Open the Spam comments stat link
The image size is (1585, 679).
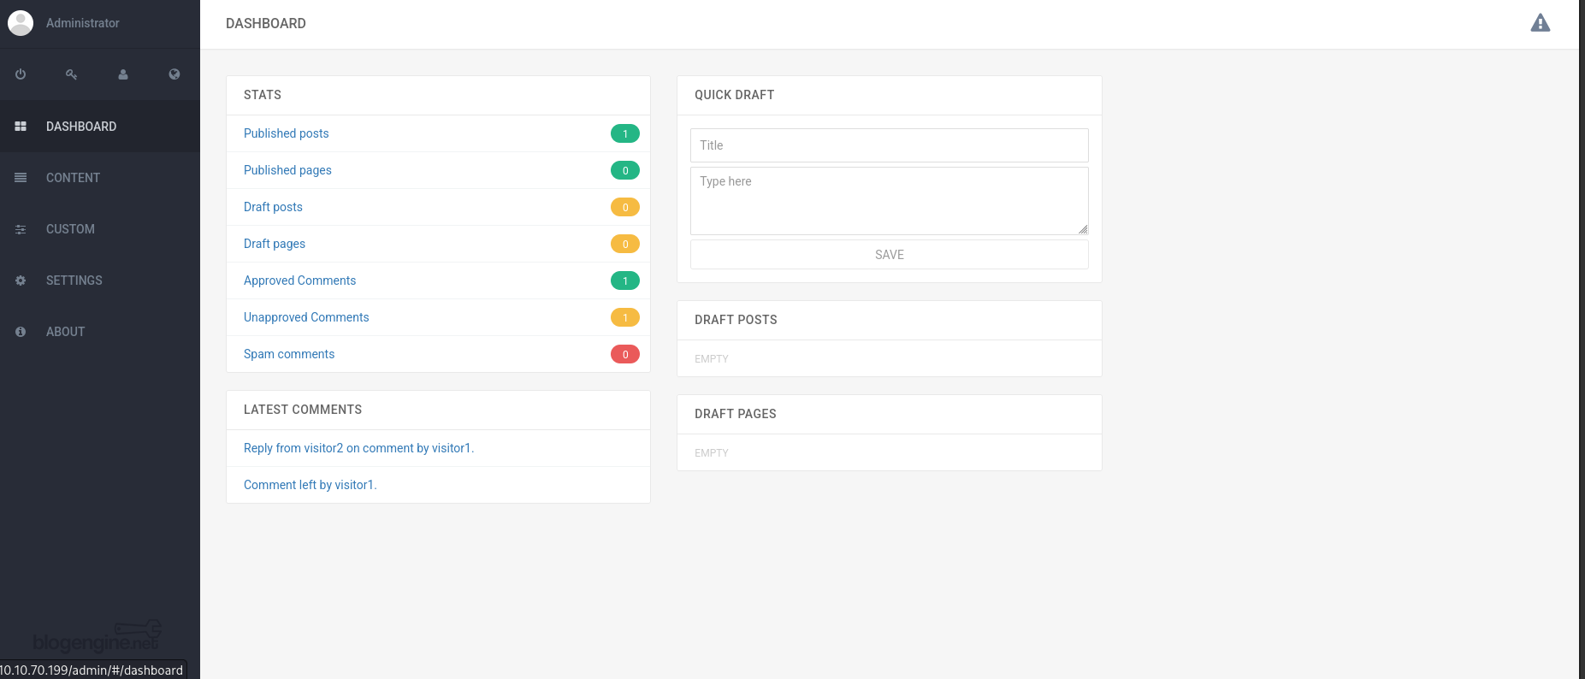(289, 354)
